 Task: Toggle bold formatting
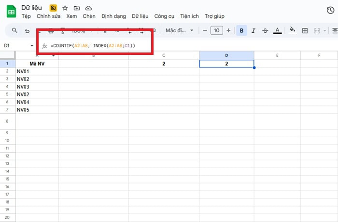click(241, 30)
